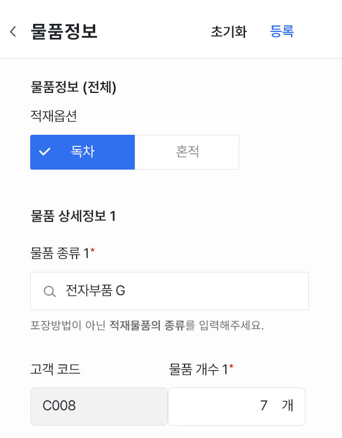342x438 pixels.
Task: Reset the form with 초기화
Action: [229, 31]
